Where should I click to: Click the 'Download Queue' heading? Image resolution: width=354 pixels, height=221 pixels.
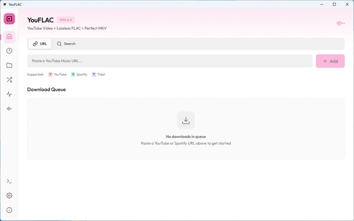coord(46,90)
